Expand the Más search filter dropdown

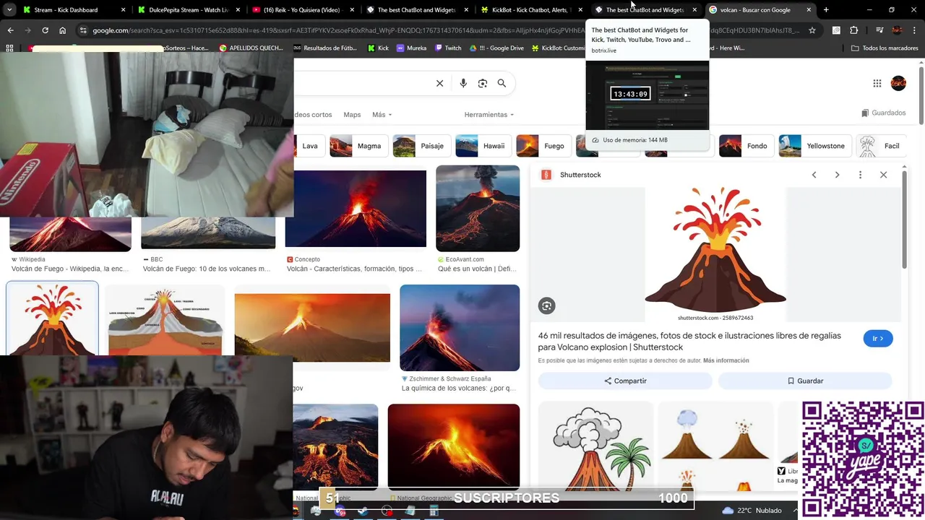(382, 115)
